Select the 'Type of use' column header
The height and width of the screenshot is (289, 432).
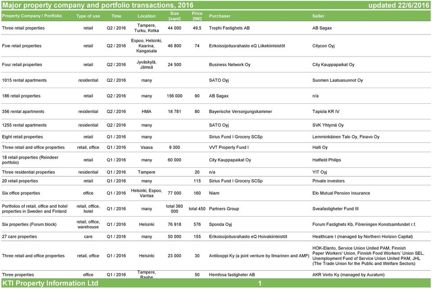[x=88, y=16]
